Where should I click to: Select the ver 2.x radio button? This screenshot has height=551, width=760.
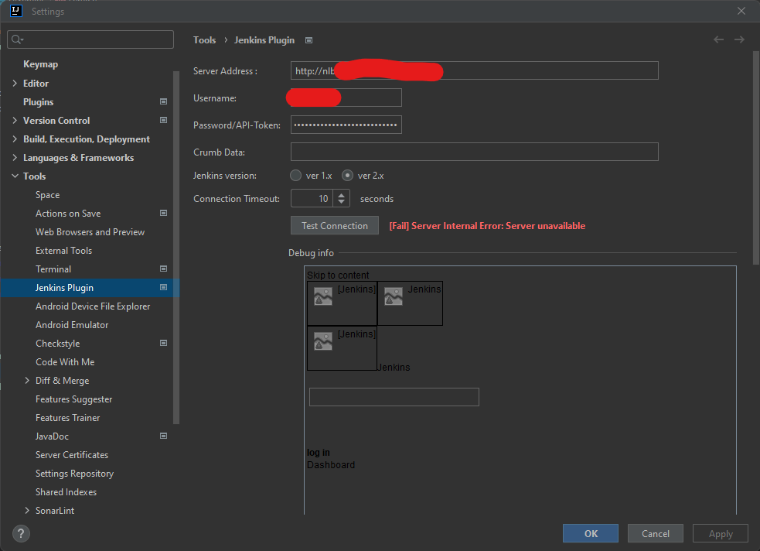347,175
